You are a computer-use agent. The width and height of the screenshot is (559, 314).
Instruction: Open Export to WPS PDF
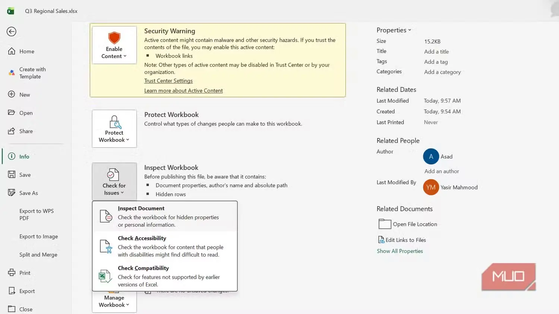tap(37, 214)
